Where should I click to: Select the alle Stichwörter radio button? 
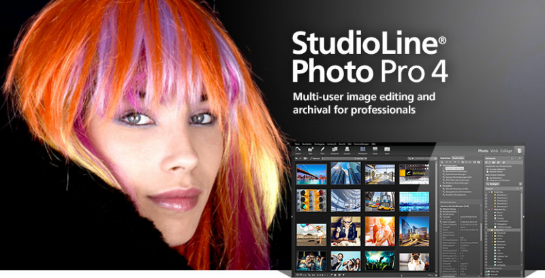point(487,178)
